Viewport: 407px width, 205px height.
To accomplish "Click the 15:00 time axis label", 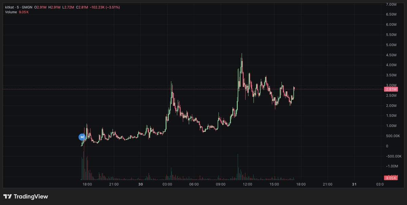I will click(x=274, y=184).
